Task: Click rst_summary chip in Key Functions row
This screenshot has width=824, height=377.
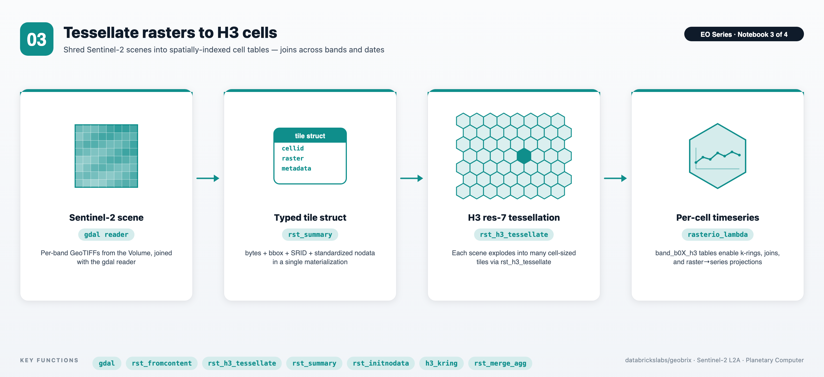Action: pos(314,363)
